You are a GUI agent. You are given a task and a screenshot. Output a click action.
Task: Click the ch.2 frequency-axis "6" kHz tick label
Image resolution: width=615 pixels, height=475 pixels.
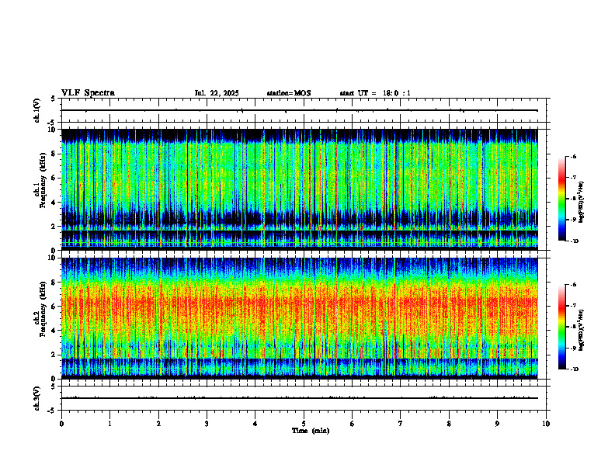54,307
